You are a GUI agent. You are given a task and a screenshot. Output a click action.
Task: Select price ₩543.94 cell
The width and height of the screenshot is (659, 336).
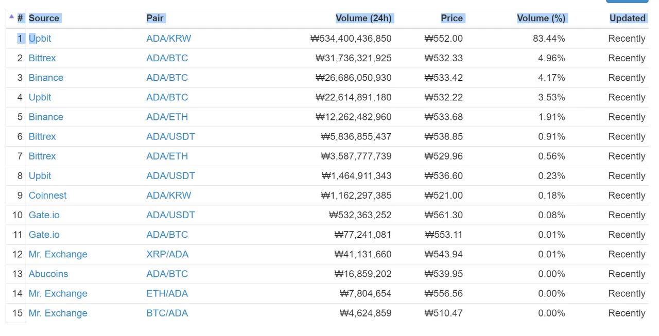(x=443, y=254)
